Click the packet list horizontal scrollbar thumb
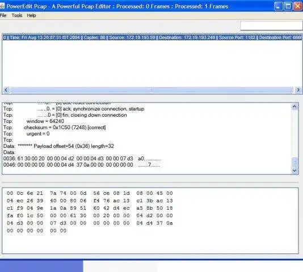The height and width of the screenshot is (272, 303). click(152, 90)
